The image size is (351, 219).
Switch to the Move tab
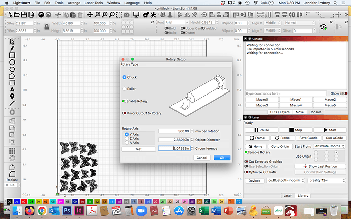tap(300, 112)
